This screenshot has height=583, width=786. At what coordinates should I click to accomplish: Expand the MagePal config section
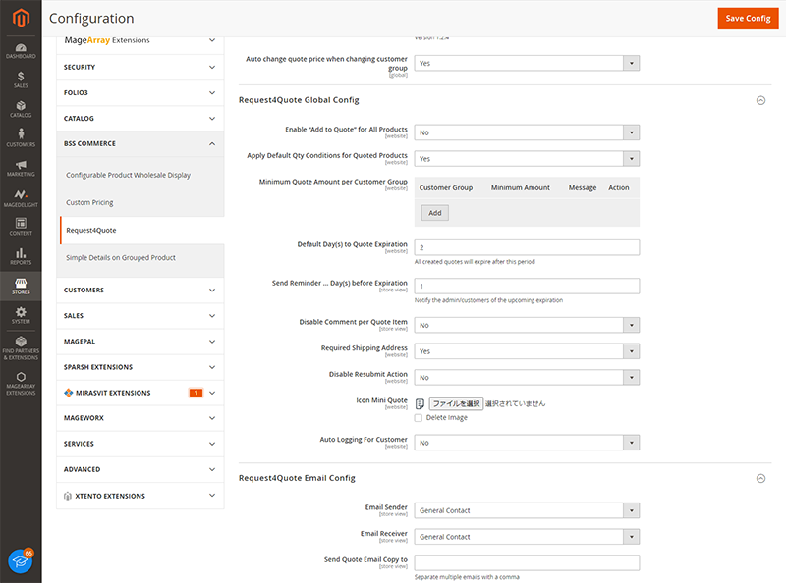pos(140,342)
